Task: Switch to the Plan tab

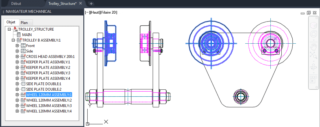Action: coord(24,23)
